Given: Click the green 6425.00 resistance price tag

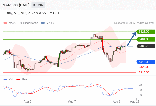Looking at the screenshot, I should click(x=146, y=32).
